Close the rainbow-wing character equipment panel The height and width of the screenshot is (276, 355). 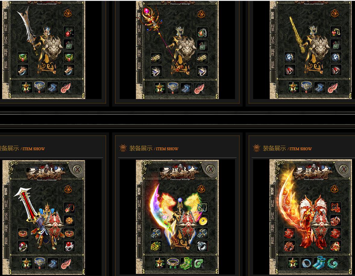point(211,169)
